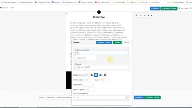Click the Основы heading

[x=99, y=17]
